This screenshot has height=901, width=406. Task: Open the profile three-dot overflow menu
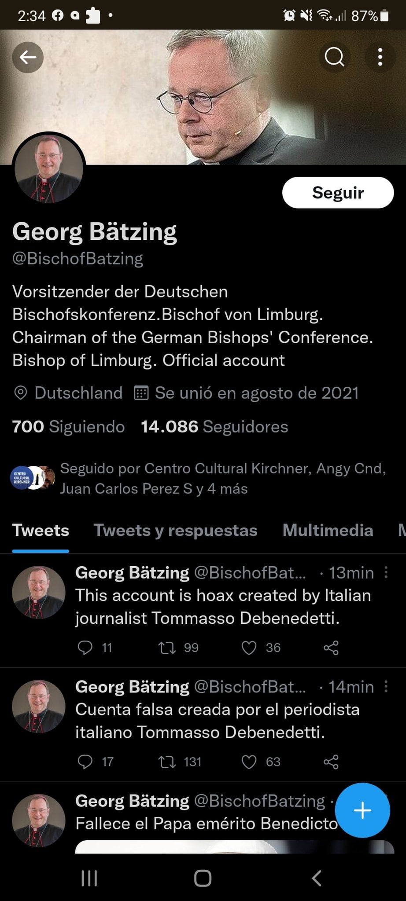380,57
